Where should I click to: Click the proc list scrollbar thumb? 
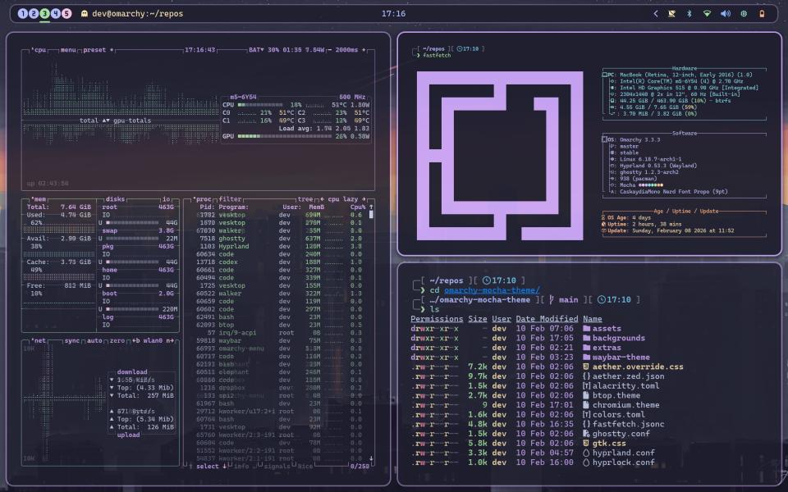point(371,214)
